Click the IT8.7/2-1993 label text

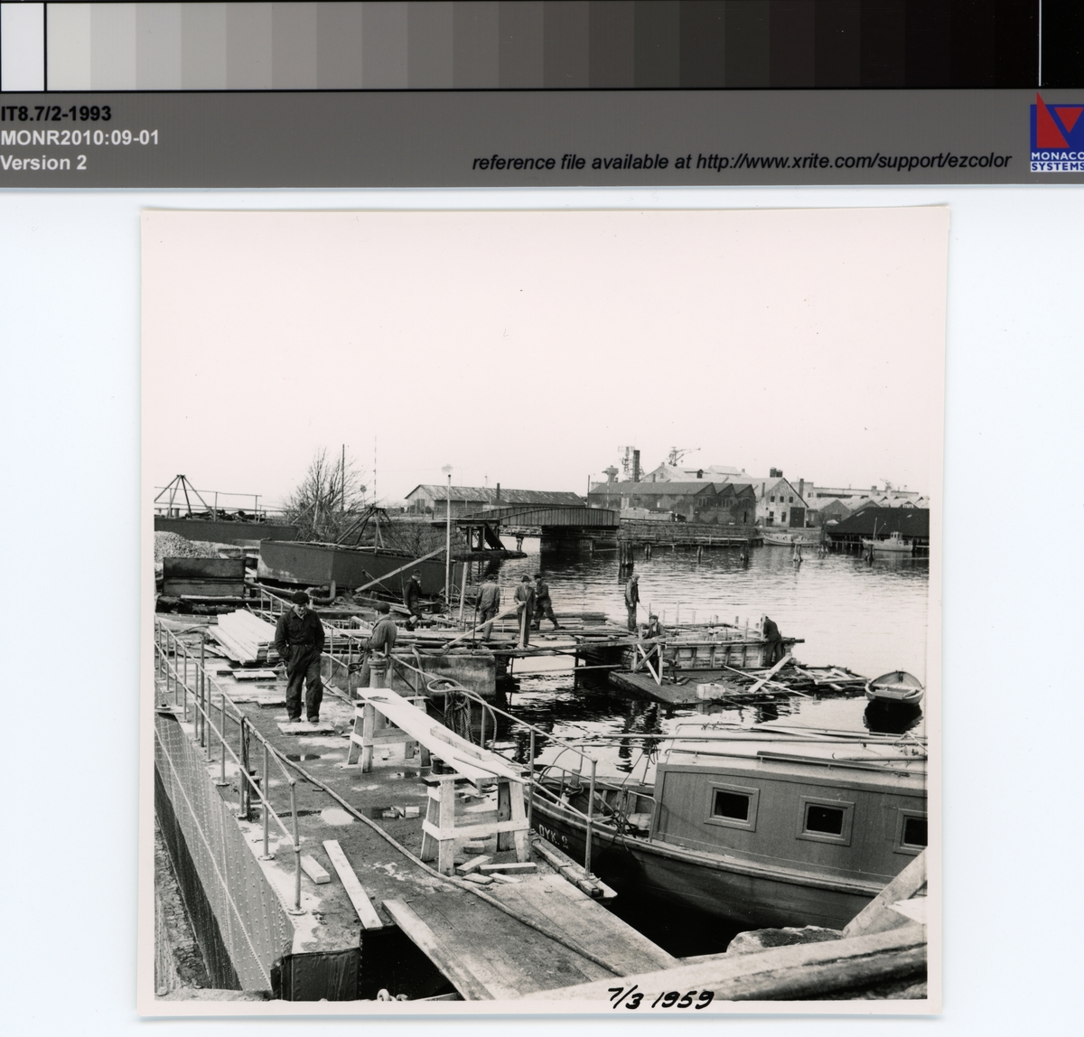pos(56,114)
